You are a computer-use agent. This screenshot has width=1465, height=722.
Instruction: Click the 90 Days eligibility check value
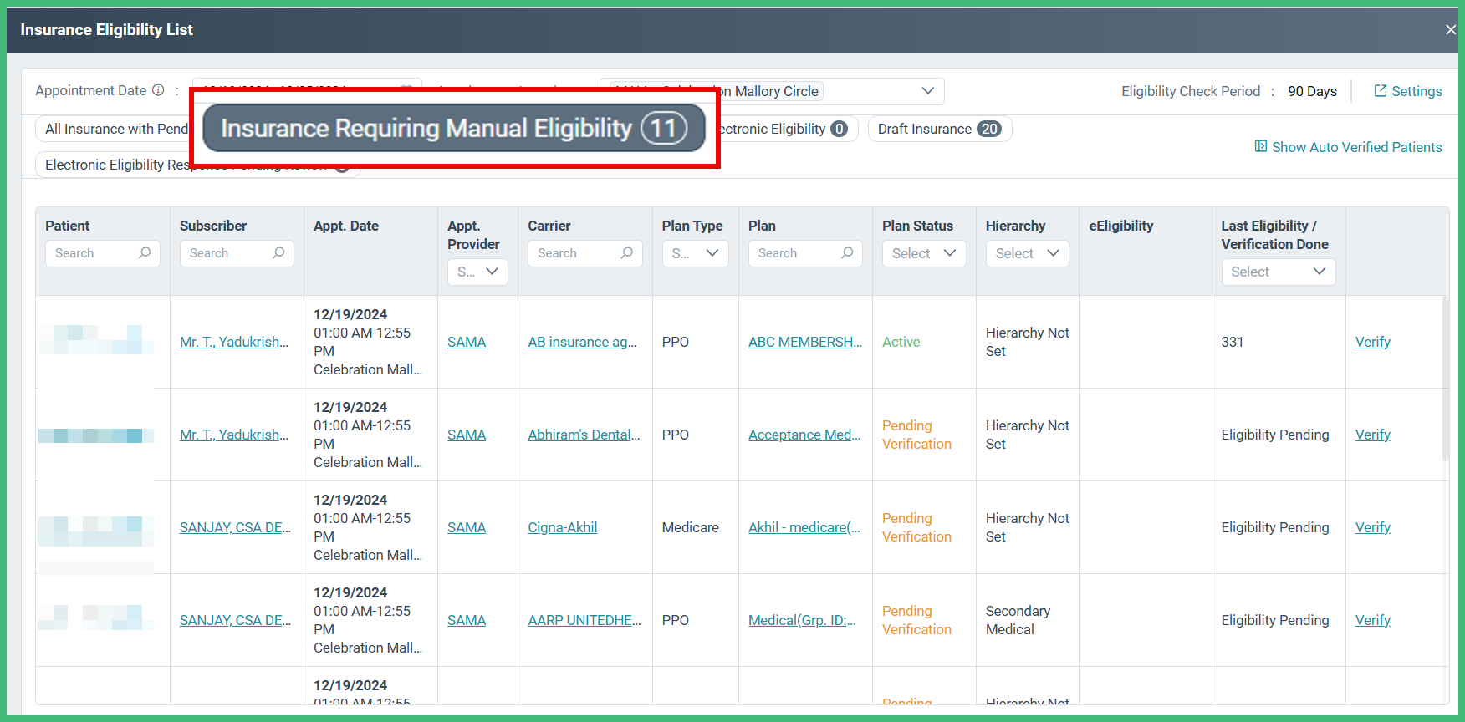click(x=1312, y=91)
